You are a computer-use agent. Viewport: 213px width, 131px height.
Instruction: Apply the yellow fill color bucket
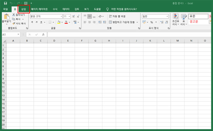coord(59,22)
